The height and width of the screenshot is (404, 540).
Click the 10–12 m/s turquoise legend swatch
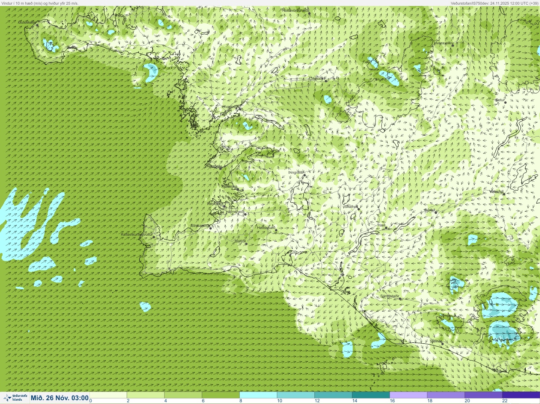(x=296, y=395)
